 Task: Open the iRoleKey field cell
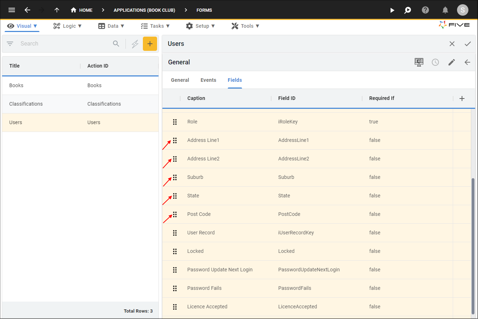coord(288,122)
